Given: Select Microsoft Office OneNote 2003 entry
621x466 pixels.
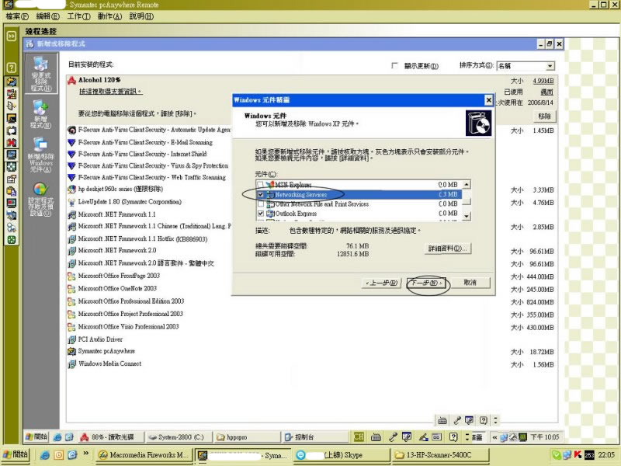Looking at the screenshot, I should coord(117,288).
